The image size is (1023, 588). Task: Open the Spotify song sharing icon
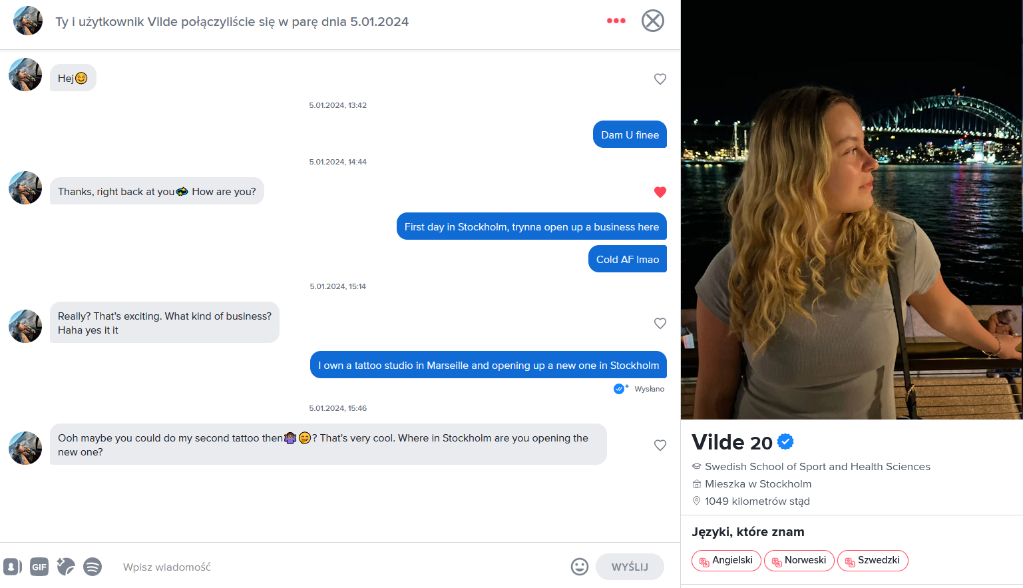pos(93,567)
